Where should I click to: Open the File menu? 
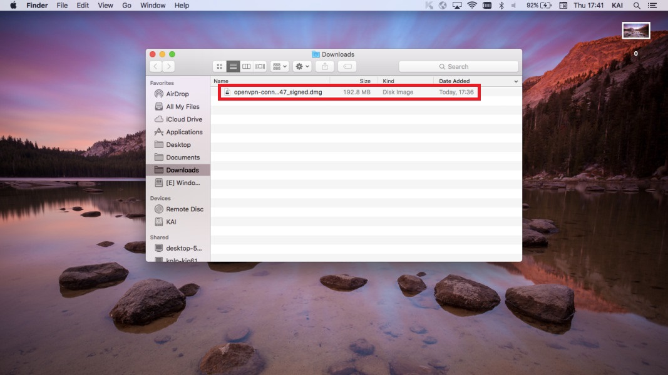coord(62,6)
